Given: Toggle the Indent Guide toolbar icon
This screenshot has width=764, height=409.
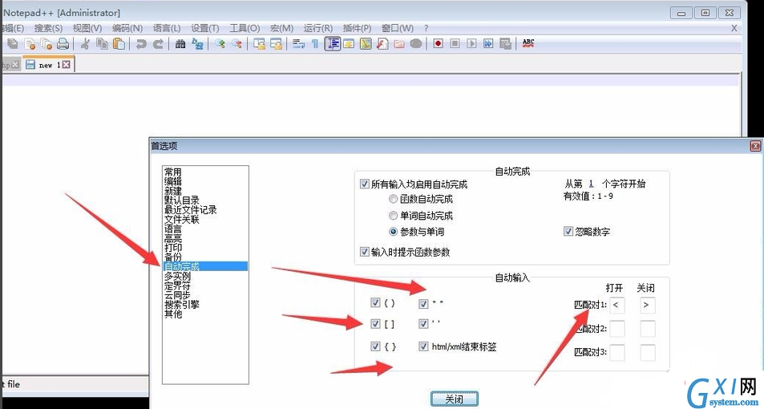Looking at the screenshot, I should 333,44.
